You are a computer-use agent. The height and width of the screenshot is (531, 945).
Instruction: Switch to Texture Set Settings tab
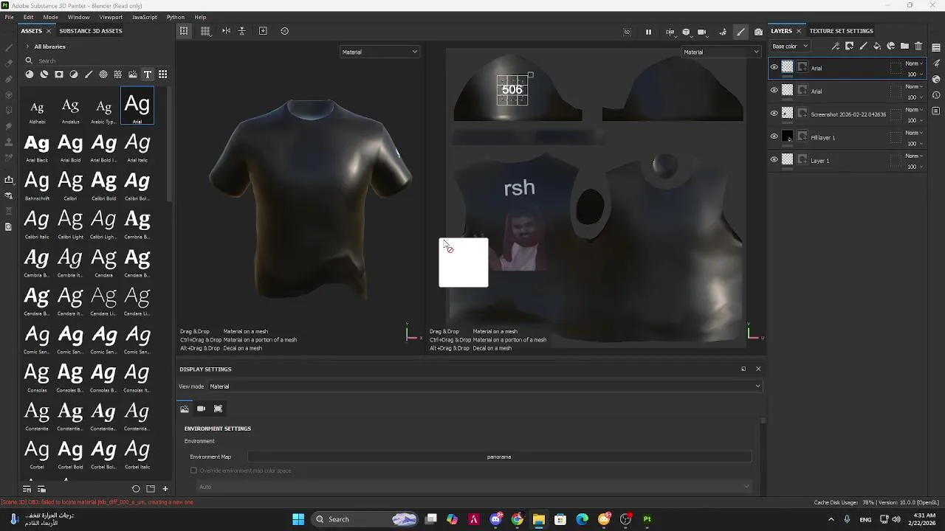click(841, 31)
